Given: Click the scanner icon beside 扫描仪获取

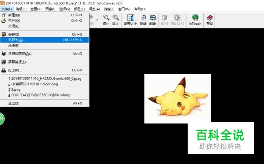Looking at the screenshot, I should tap(4, 54).
